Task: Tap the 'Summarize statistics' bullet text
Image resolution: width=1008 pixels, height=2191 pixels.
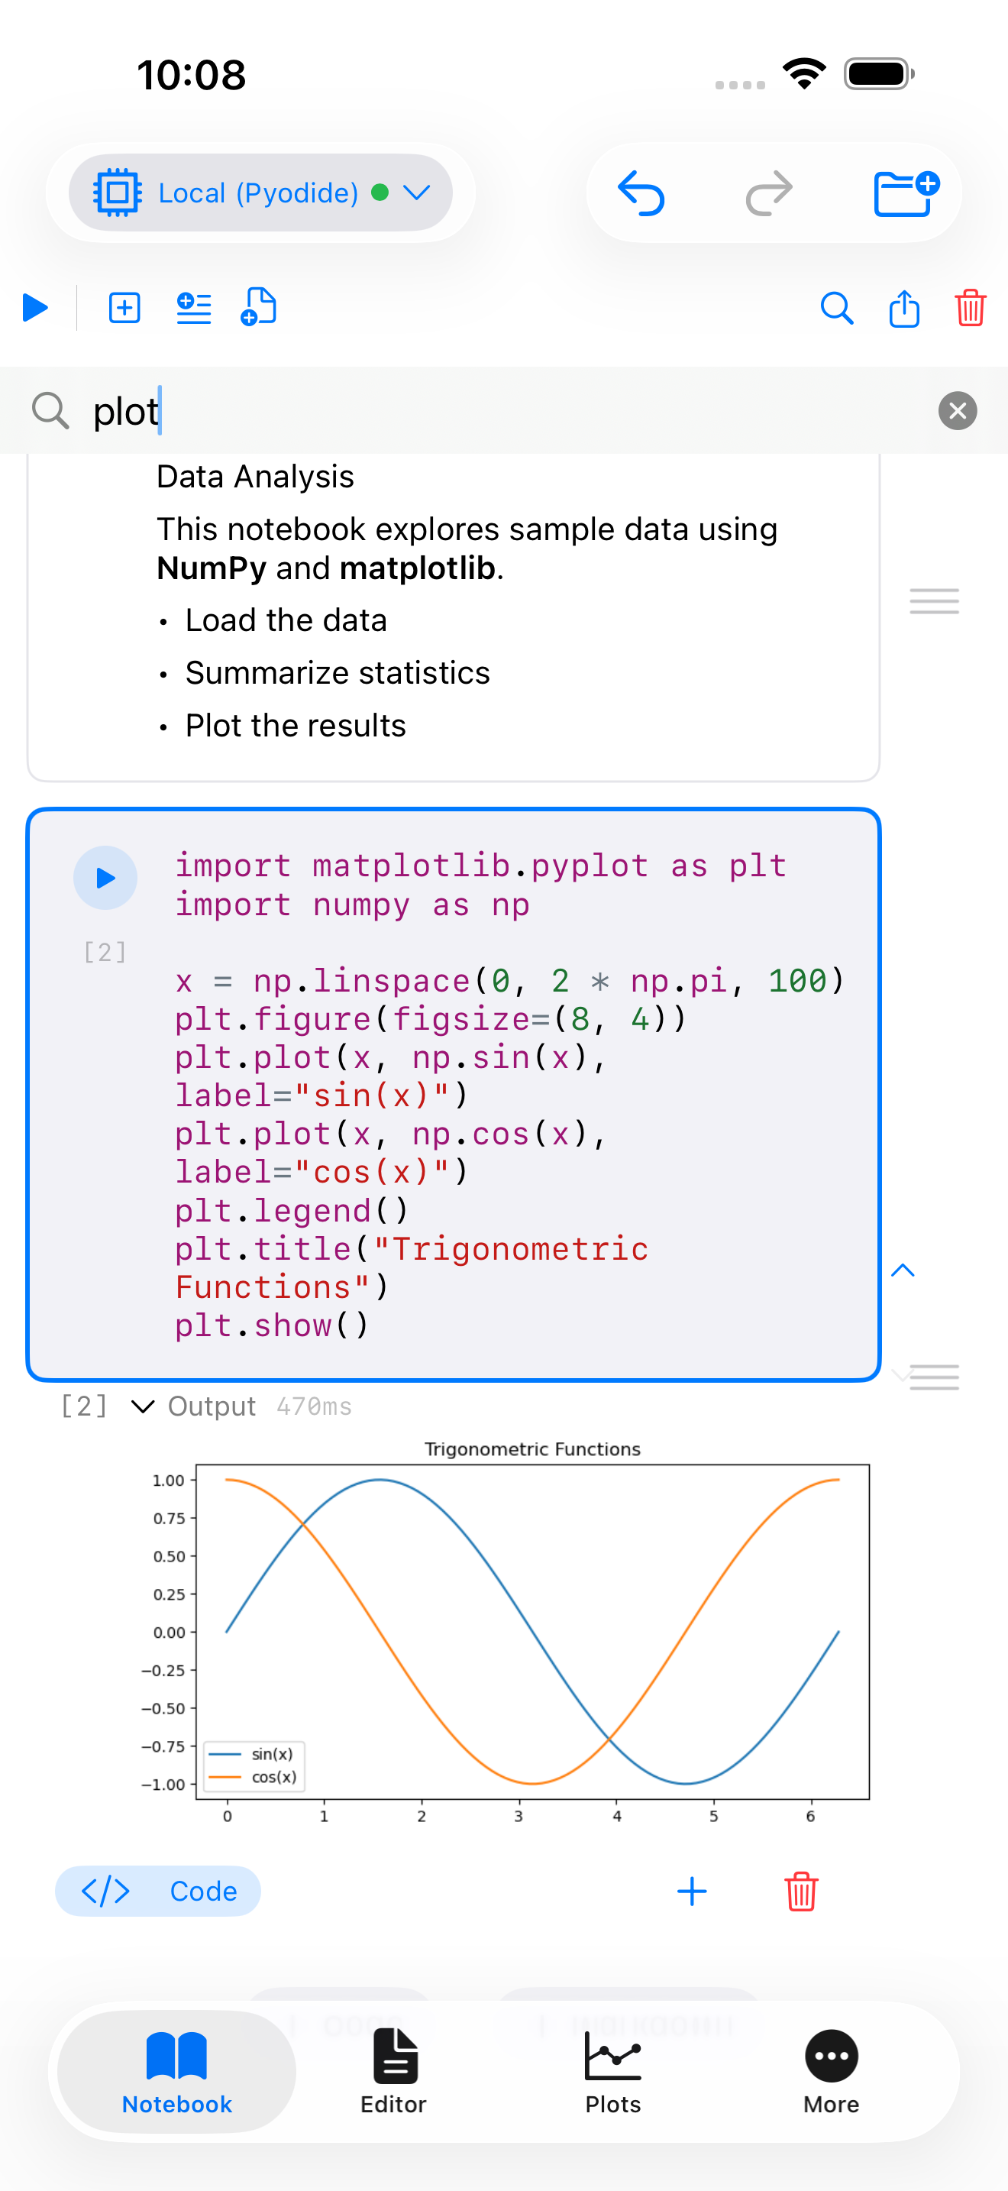Action: (x=338, y=673)
